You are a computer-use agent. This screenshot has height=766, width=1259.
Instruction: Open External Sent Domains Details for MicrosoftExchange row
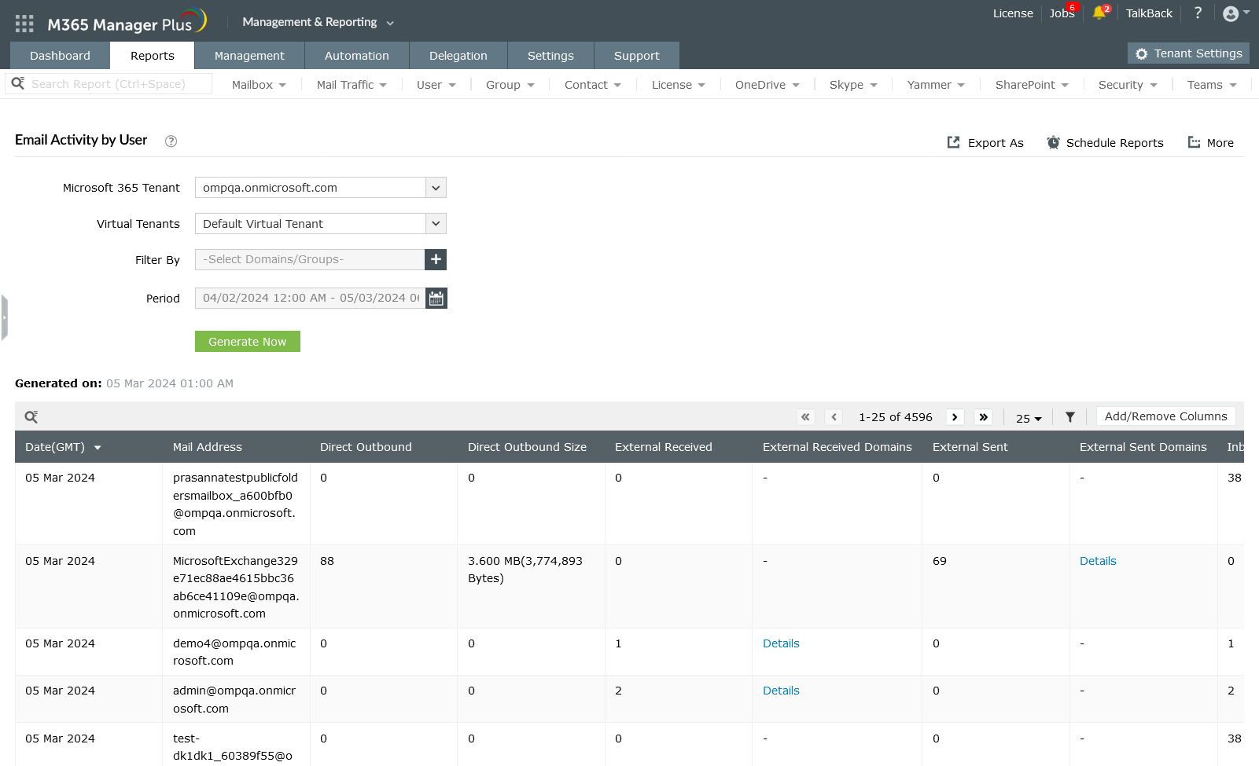tap(1098, 561)
